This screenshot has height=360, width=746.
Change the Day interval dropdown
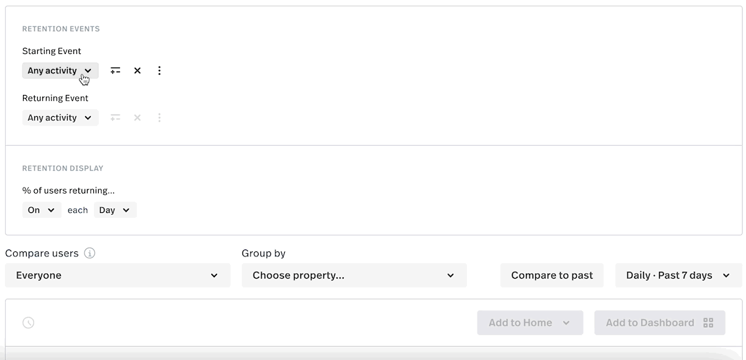click(115, 210)
